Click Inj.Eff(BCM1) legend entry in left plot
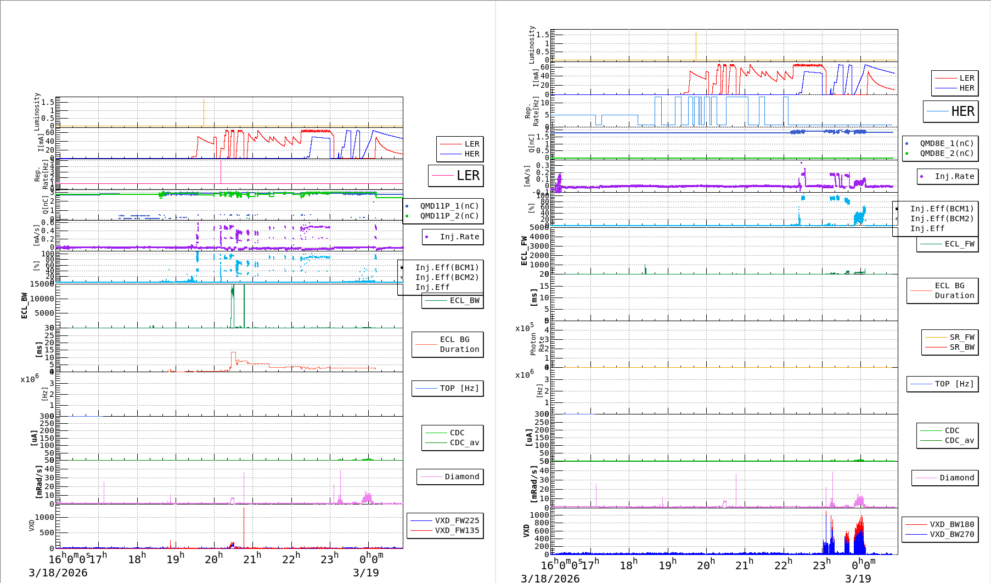This screenshot has height=583, width=991. (447, 267)
